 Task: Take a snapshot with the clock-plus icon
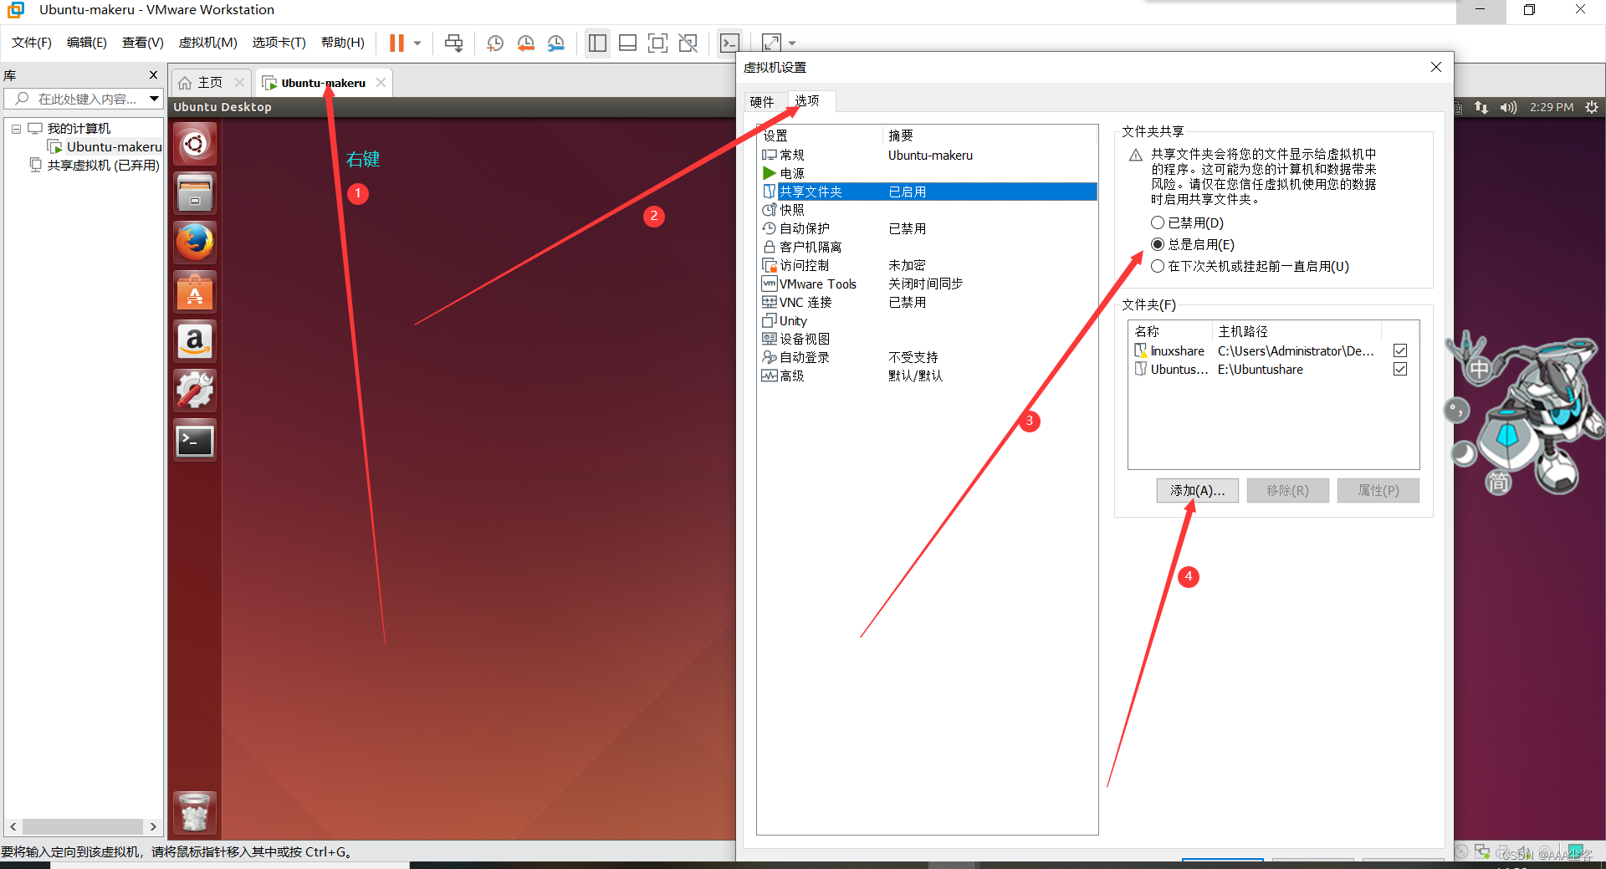tap(495, 43)
